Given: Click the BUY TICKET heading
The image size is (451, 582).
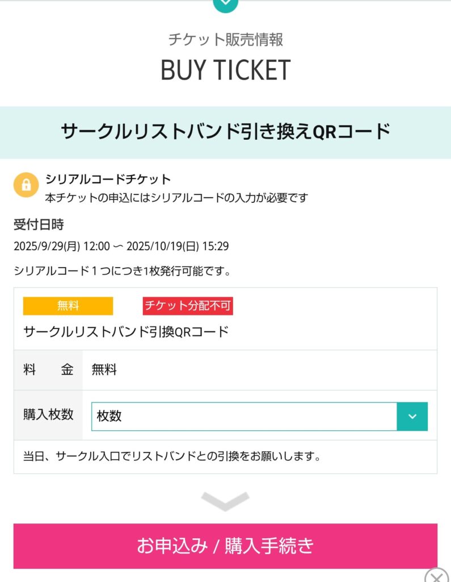Looking at the screenshot, I should (x=225, y=70).
